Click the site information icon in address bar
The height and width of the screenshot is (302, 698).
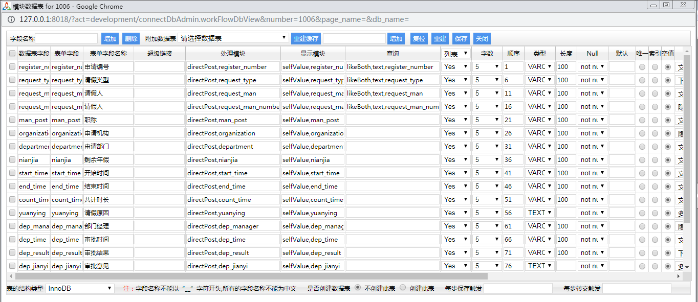11,19
